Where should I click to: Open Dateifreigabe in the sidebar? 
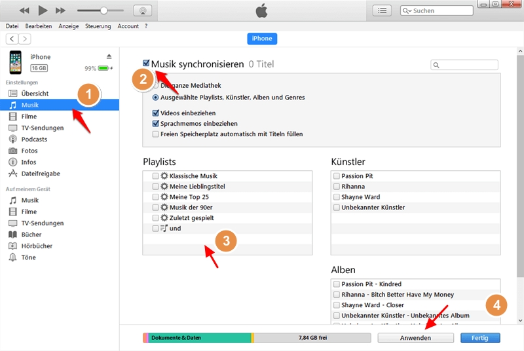(40, 174)
